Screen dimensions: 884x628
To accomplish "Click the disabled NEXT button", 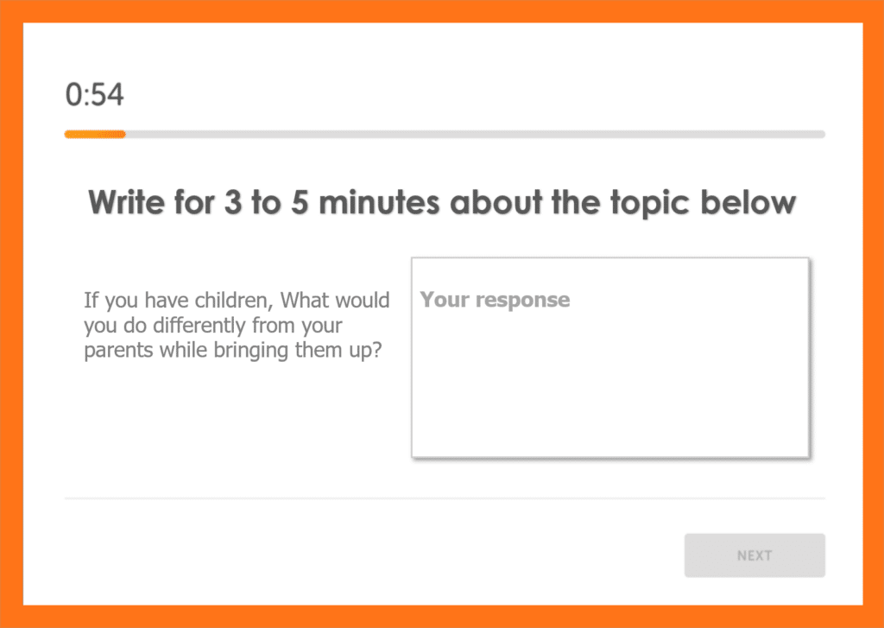I will (755, 555).
